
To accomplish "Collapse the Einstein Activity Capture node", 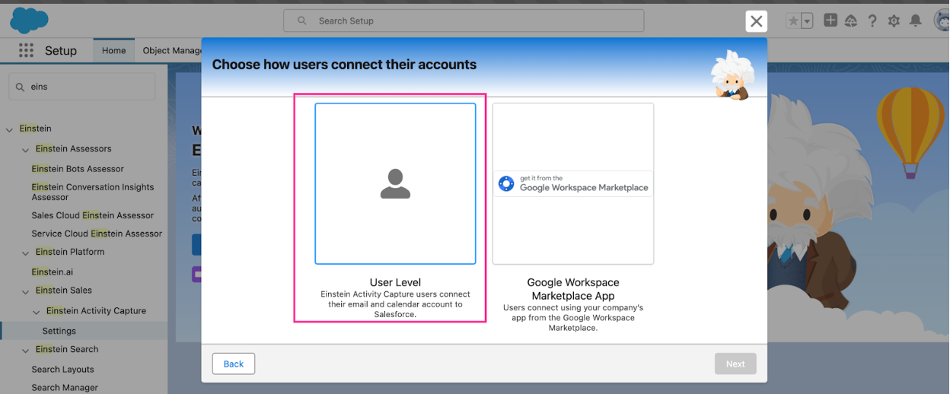I will coord(36,311).
